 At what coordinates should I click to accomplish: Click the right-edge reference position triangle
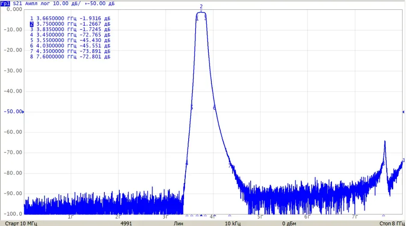pyautogui.click(x=403, y=112)
